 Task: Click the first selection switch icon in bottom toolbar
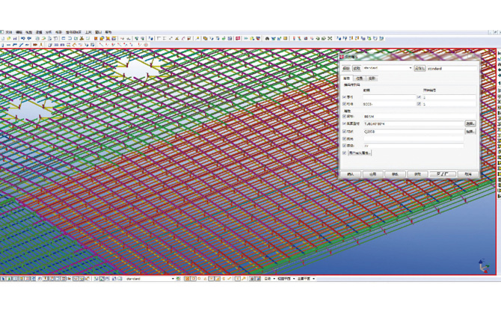tap(3, 279)
